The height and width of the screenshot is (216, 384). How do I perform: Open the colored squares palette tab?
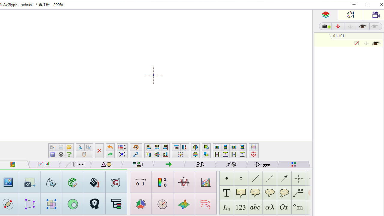click(293, 164)
